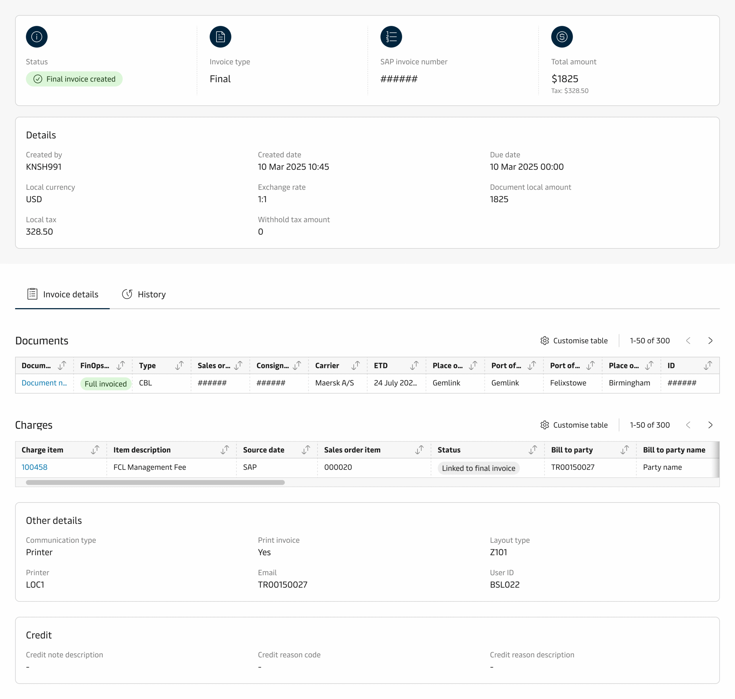Click the Invoice type document icon

[x=220, y=37]
